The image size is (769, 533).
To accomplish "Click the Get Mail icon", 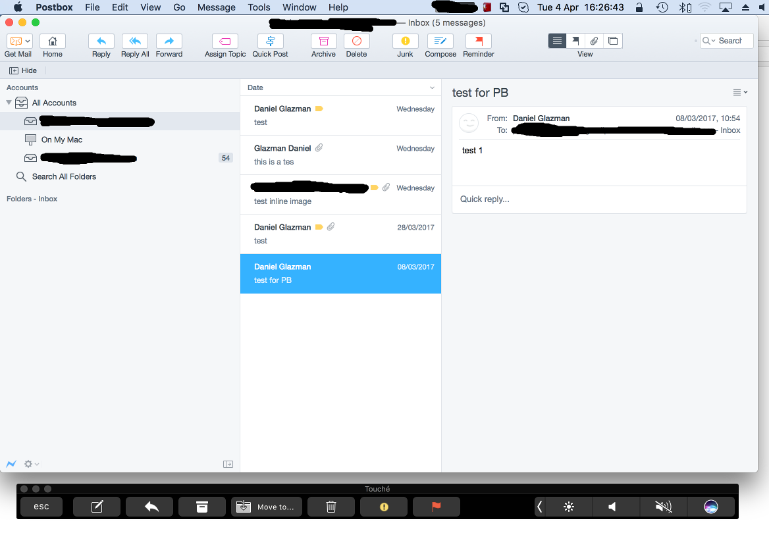I will click(14, 41).
